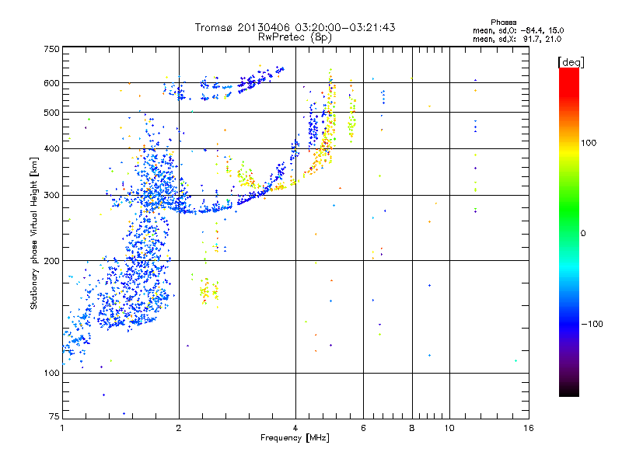This screenshot has height=466, width=622.
Task: Click the "400" height axis tick label
Action: pos(51,148)
